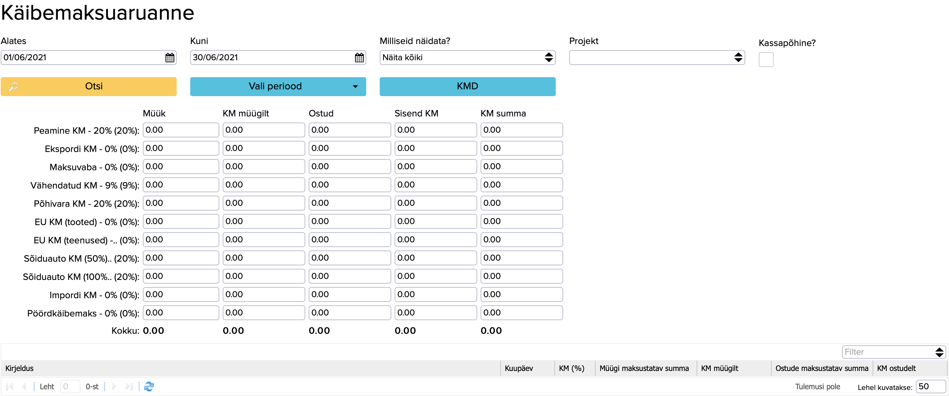This screenshot has height=396, width=949.
Task: Click the magnifier icon on Otsi button
Action: click(x=14, y=86)
